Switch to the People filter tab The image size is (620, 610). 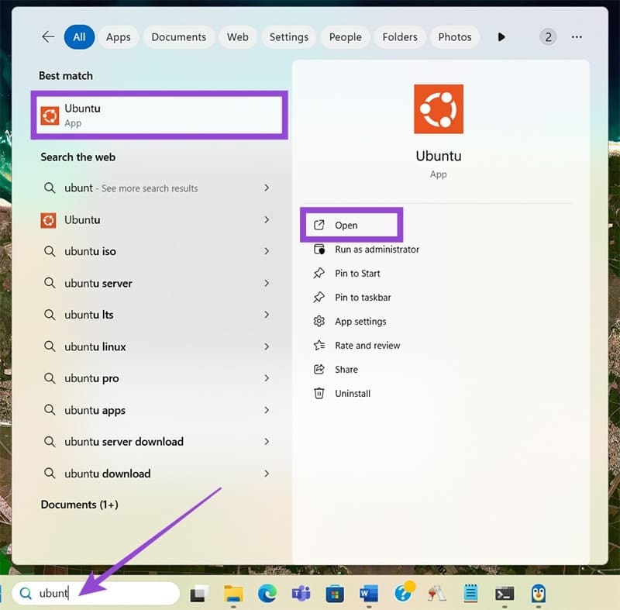pos(345,37)
